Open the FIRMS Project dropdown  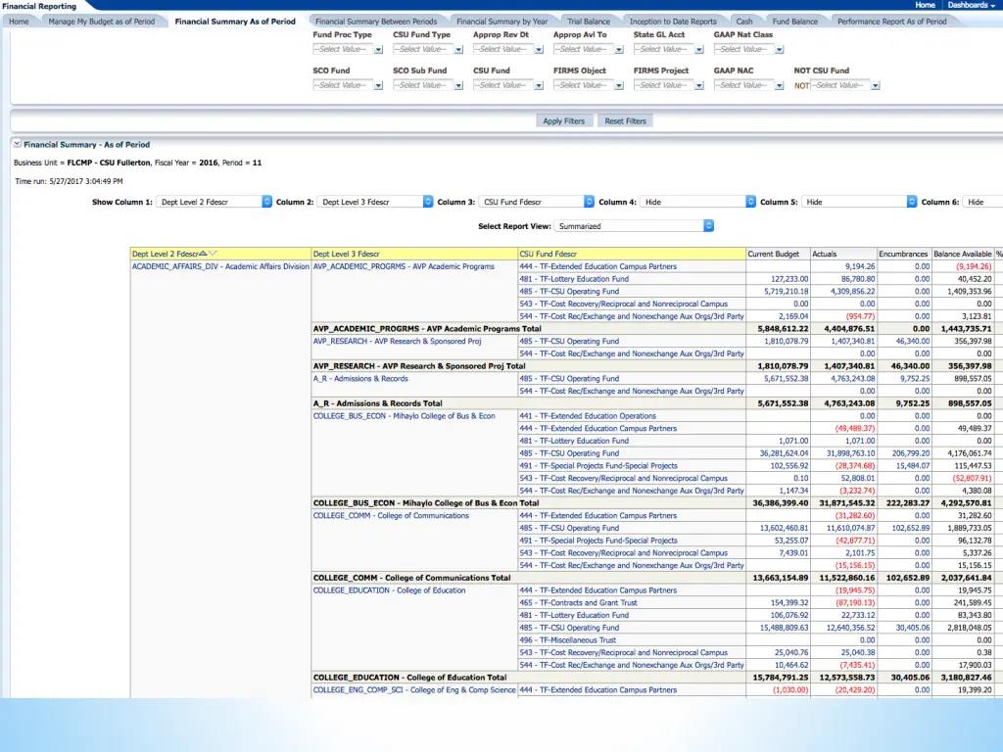pos(698,86)
